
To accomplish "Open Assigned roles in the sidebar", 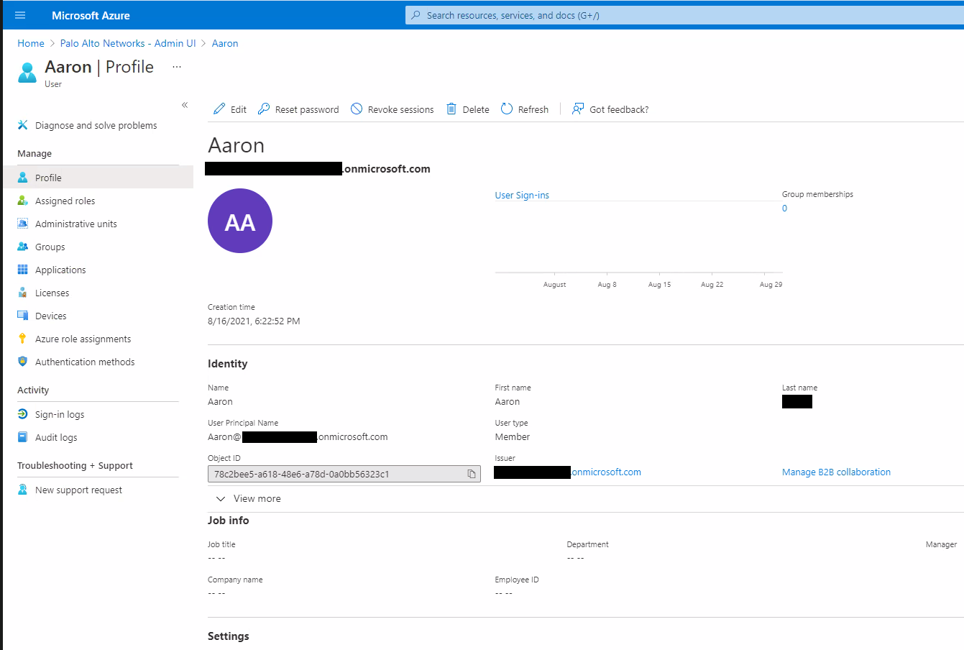I will pos(65,201).
